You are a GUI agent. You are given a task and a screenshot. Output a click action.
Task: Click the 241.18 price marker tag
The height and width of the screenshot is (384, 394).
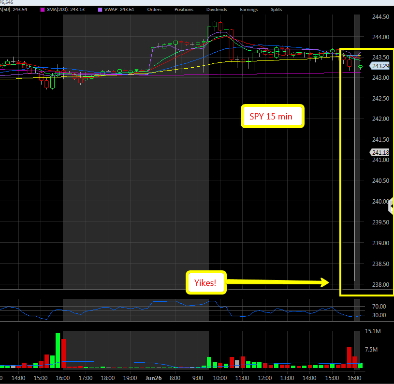[380, 152]
